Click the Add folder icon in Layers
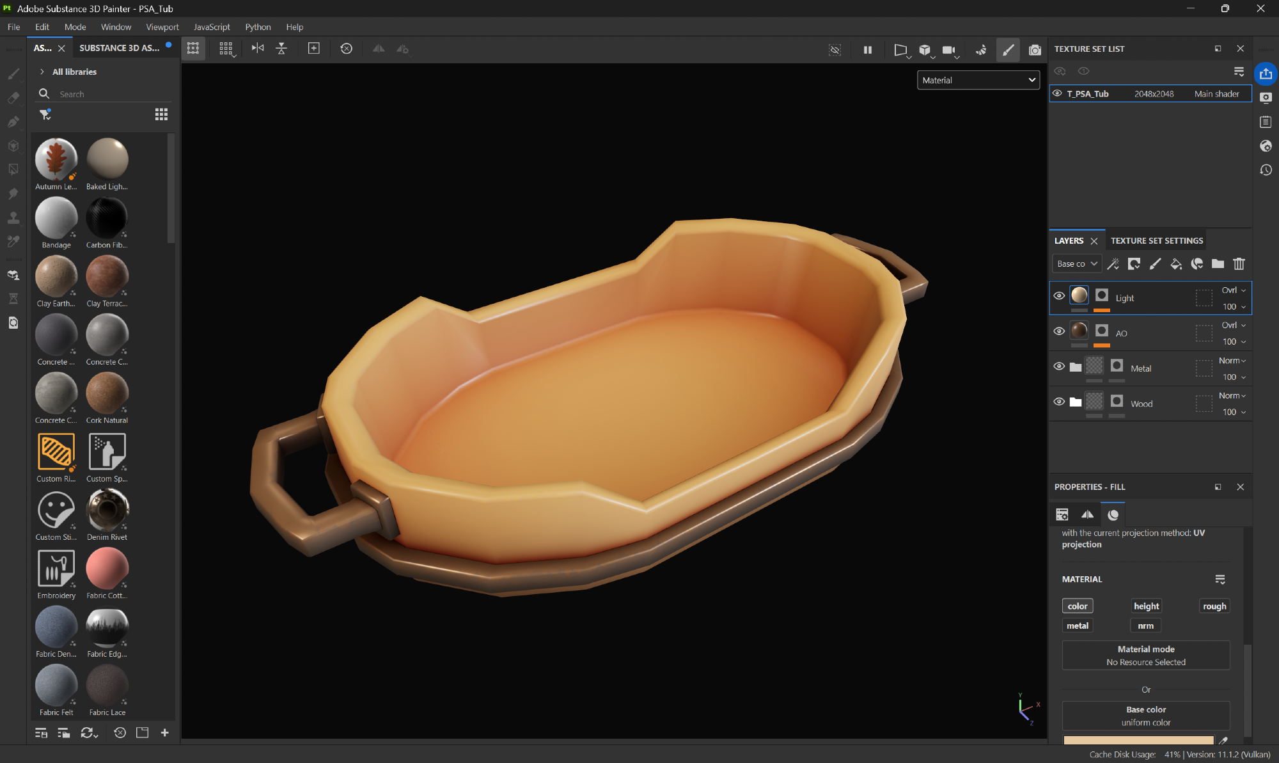 [x=1218, y=264]
